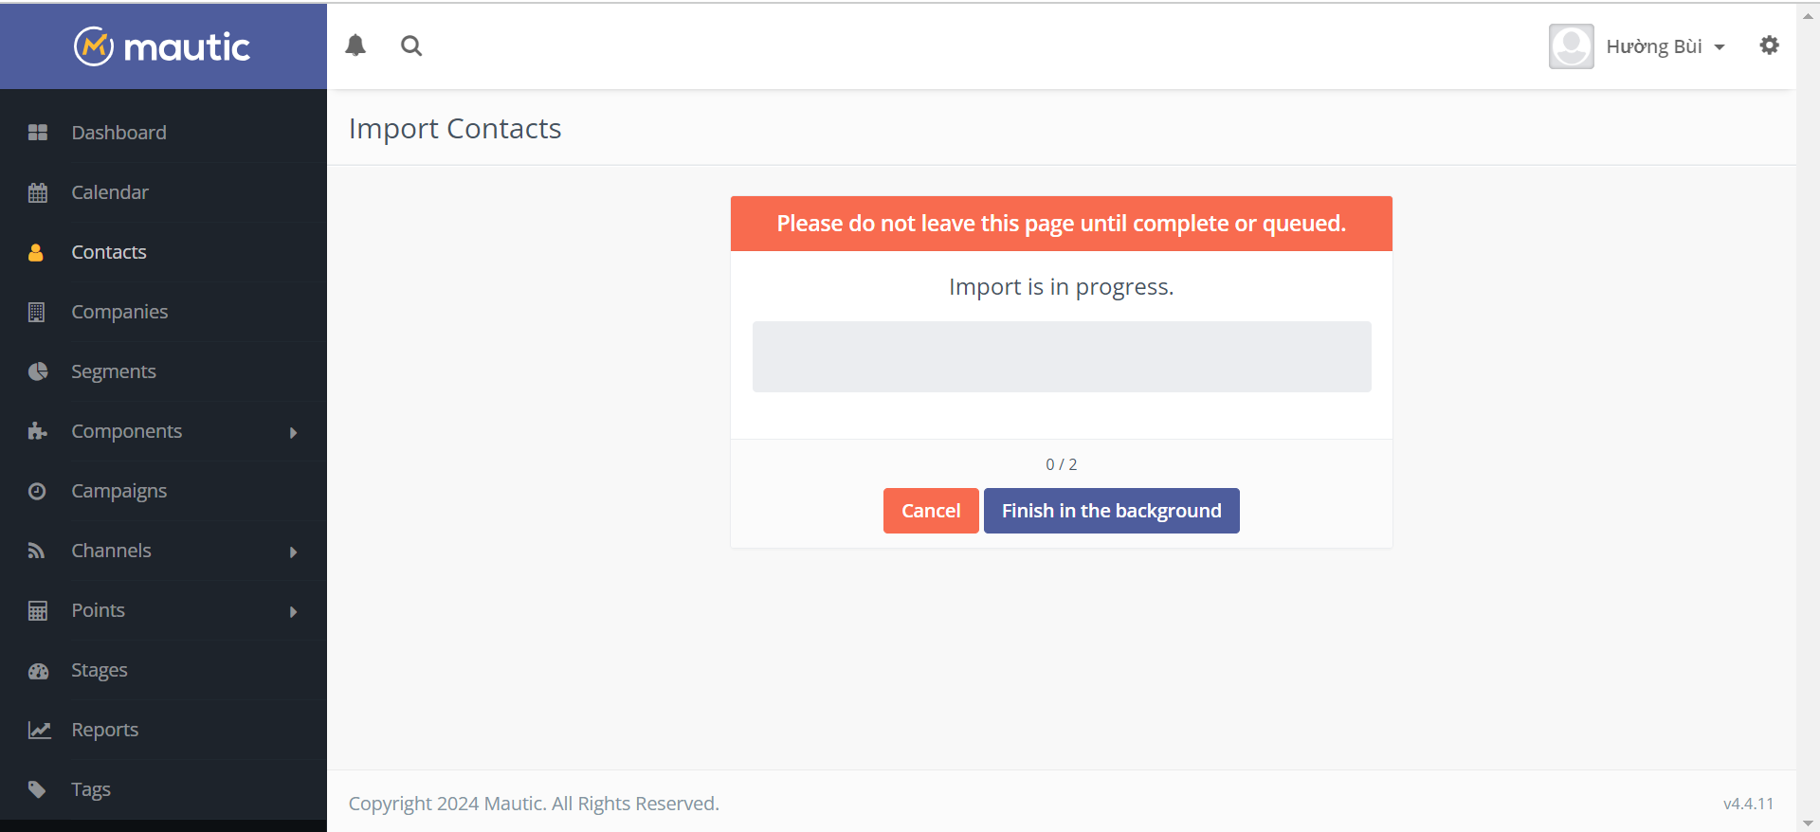Expand the Components submenu arrow
Viewport: 1820px width, 832px height.
point(293,432)
